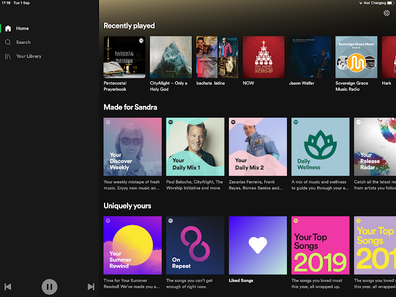396x297 pixels.
Task: Click 'Zacarias Ferreira, Frank Reyes' description
Action: coord(256,185)
